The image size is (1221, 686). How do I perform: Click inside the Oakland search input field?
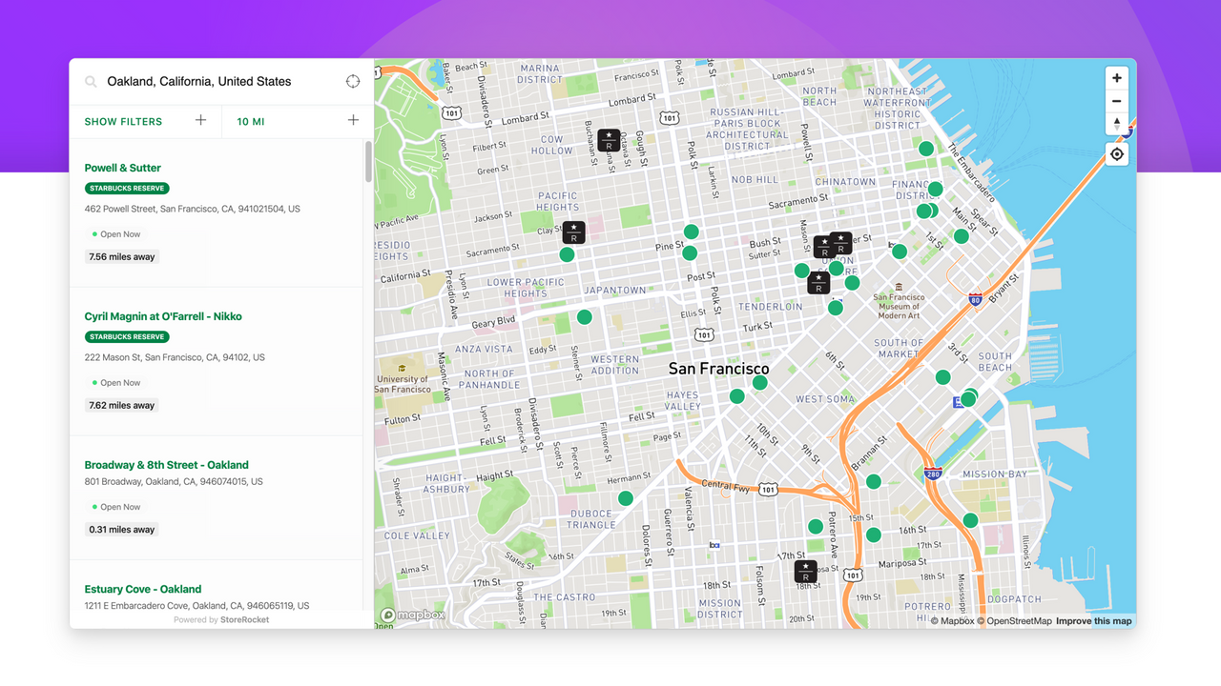[x=219, y=81]
